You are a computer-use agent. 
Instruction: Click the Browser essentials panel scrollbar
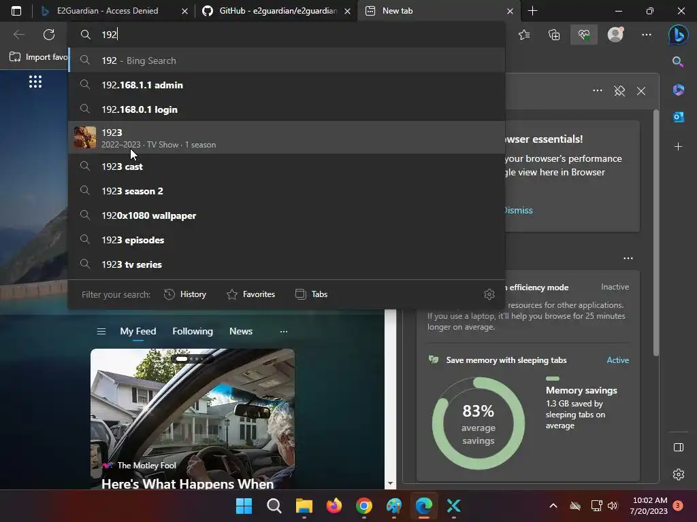pyautogui.click(x=655, y=233)
